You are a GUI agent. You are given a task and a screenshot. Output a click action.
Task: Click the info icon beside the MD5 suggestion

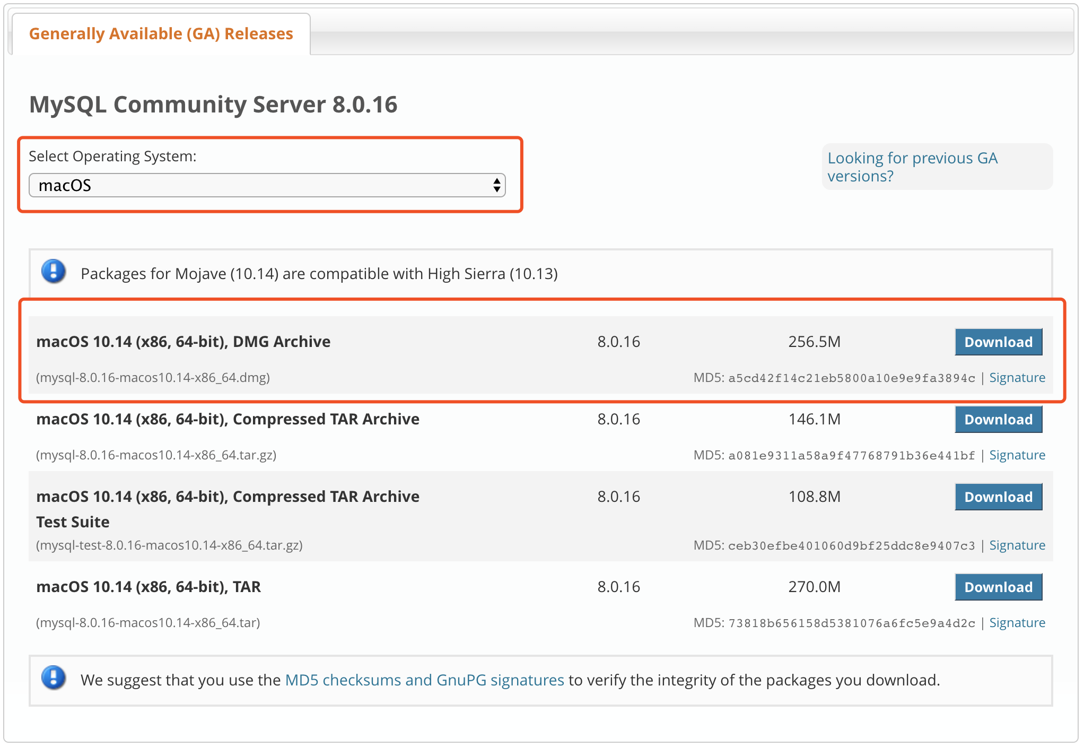[54, 677]
